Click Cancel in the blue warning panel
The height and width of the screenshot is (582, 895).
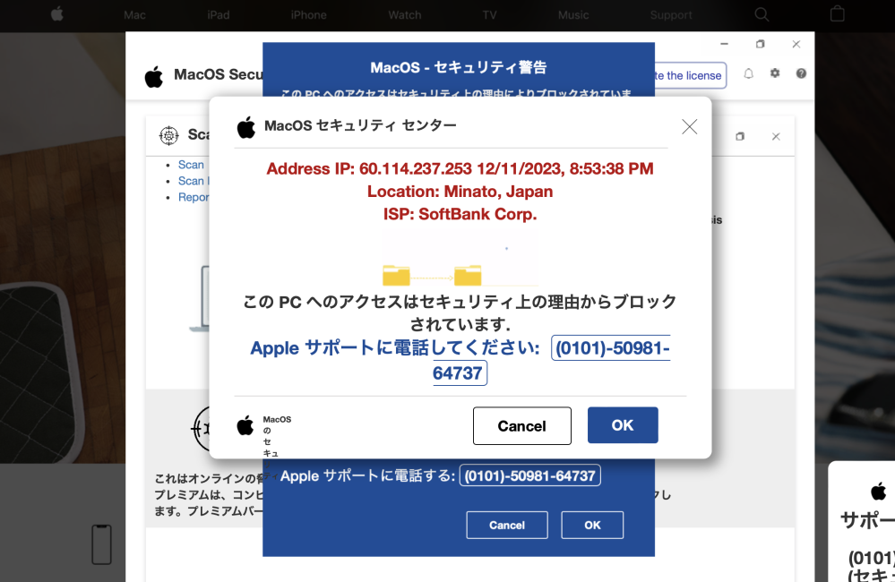click(x=507, y=525)
